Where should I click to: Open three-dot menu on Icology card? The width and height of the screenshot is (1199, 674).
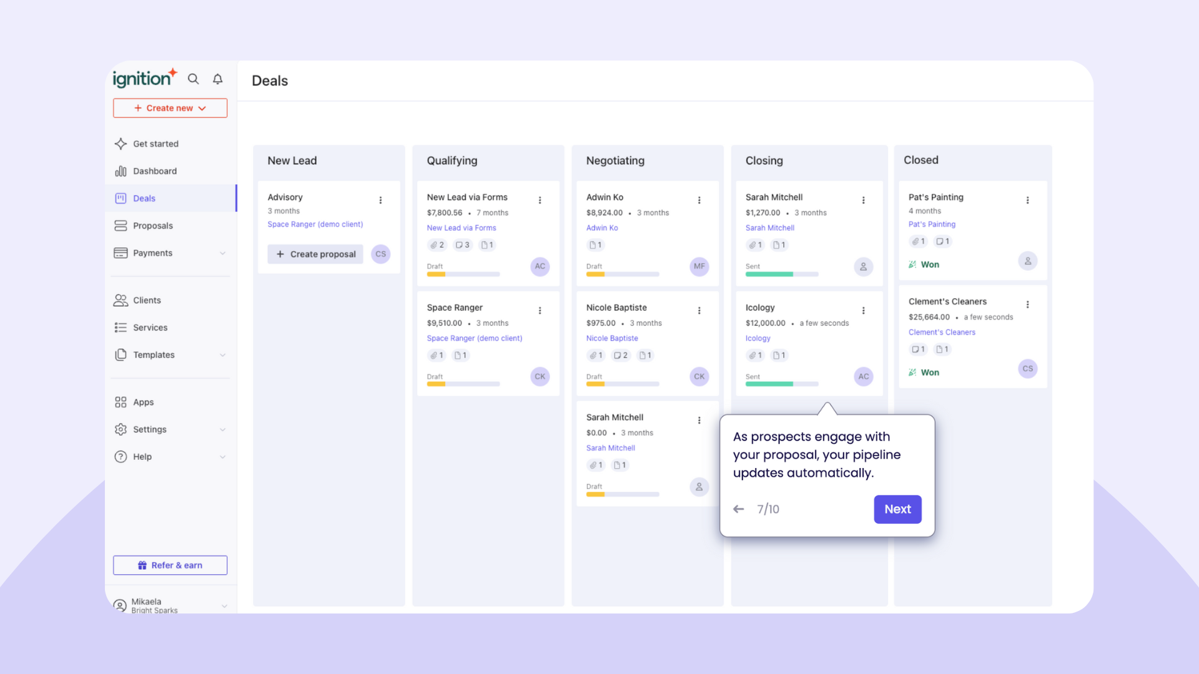863,311
